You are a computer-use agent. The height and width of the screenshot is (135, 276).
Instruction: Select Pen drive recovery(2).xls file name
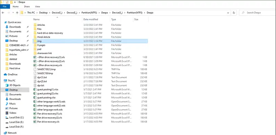click(x=50, y=117)
